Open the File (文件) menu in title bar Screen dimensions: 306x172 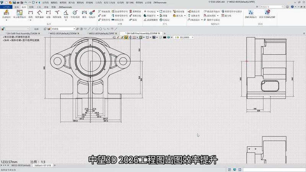pyautogui.click(x=45, y=3)
